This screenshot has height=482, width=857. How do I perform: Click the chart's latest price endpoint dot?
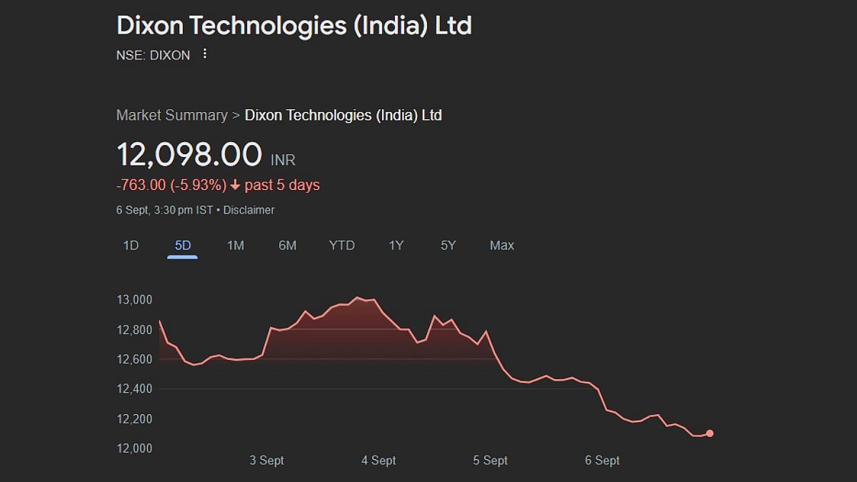click(709, 433)
